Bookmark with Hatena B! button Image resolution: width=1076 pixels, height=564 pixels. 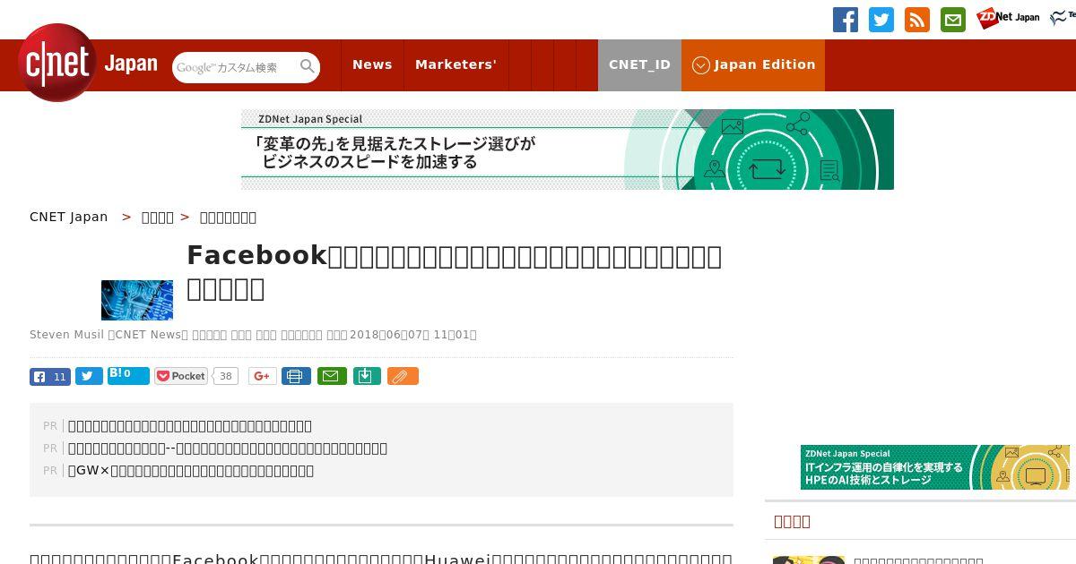[x=128, y=375]
